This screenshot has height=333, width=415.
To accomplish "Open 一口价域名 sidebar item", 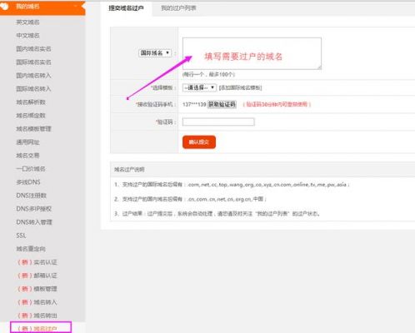I will click(x=31, y=169).
